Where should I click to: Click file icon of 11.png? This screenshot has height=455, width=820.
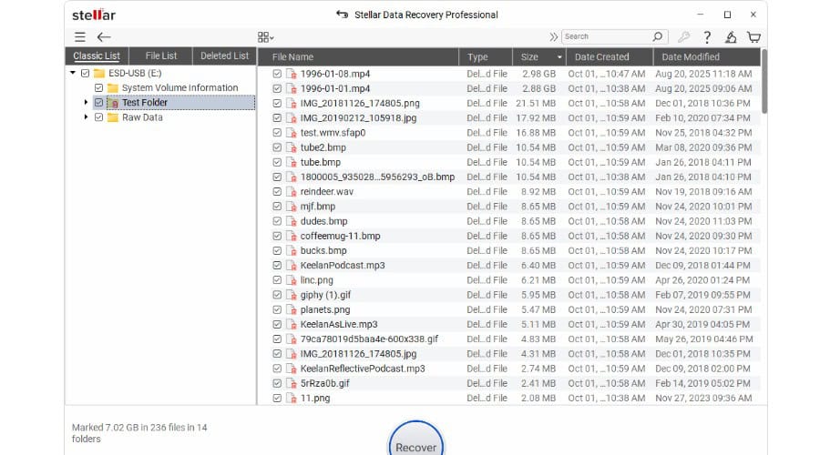coord(292,398)
